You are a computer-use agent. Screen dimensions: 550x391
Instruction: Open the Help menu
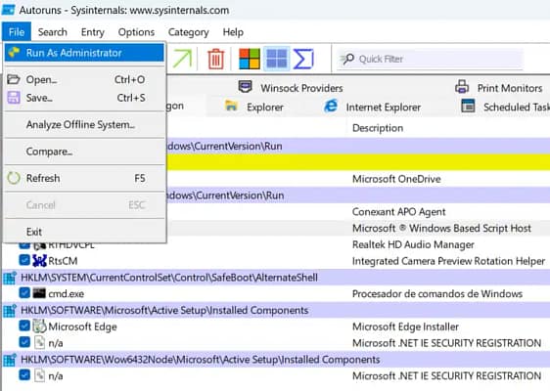[233, 32]
